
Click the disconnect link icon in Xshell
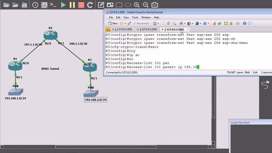point(129,23)
